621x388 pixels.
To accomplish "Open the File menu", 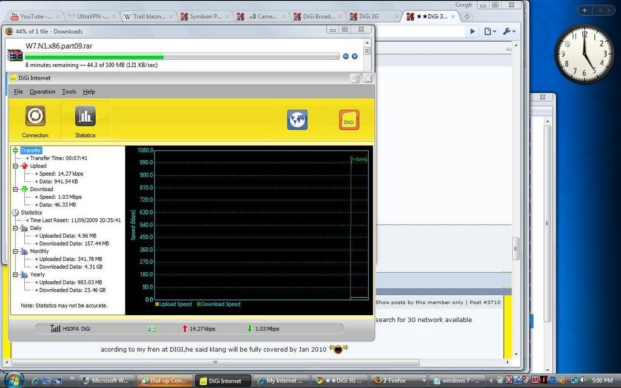I will pyautogui.click(x=18, y=92).
